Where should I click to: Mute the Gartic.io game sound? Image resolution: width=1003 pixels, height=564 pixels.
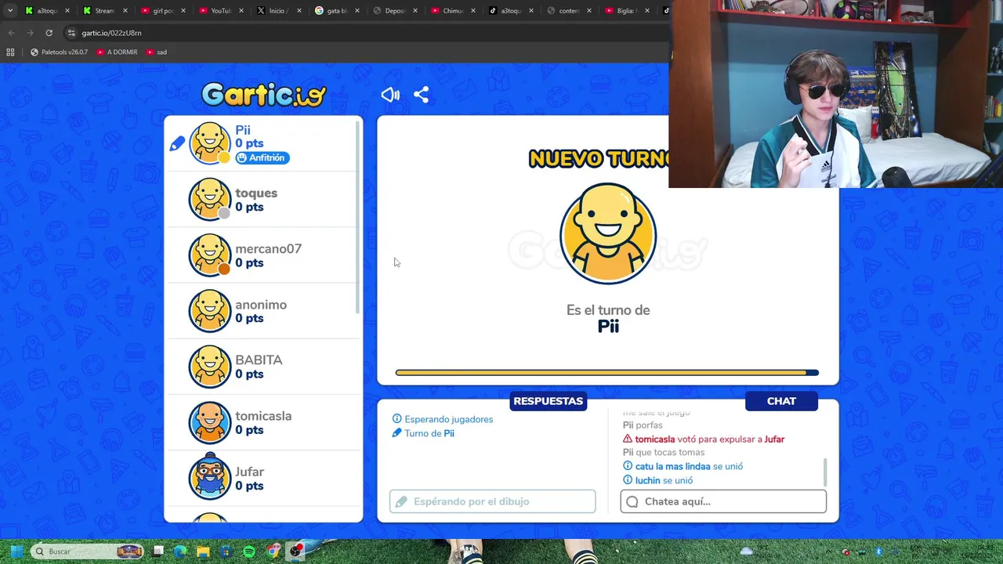[x=389, y=95]
